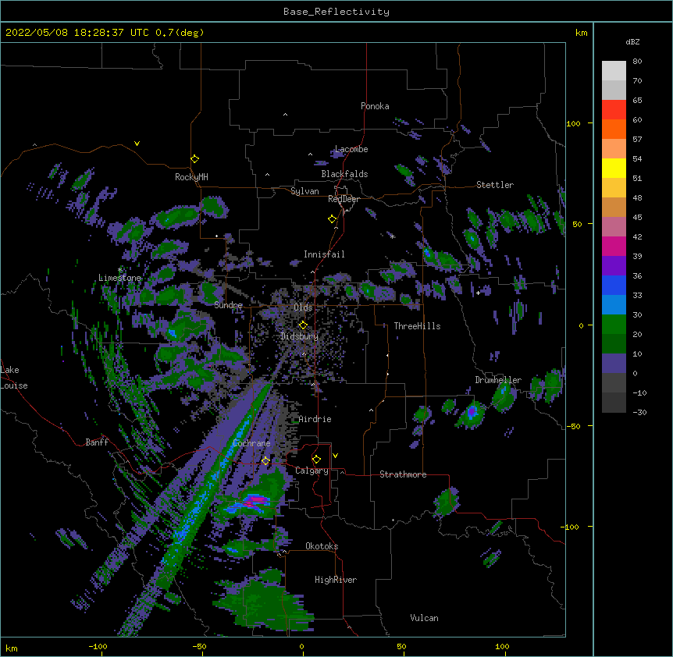Screen dimensions: 673x657
Task: Pick the red swatch in the dBZ legend
Action: (x=614, y=110)
